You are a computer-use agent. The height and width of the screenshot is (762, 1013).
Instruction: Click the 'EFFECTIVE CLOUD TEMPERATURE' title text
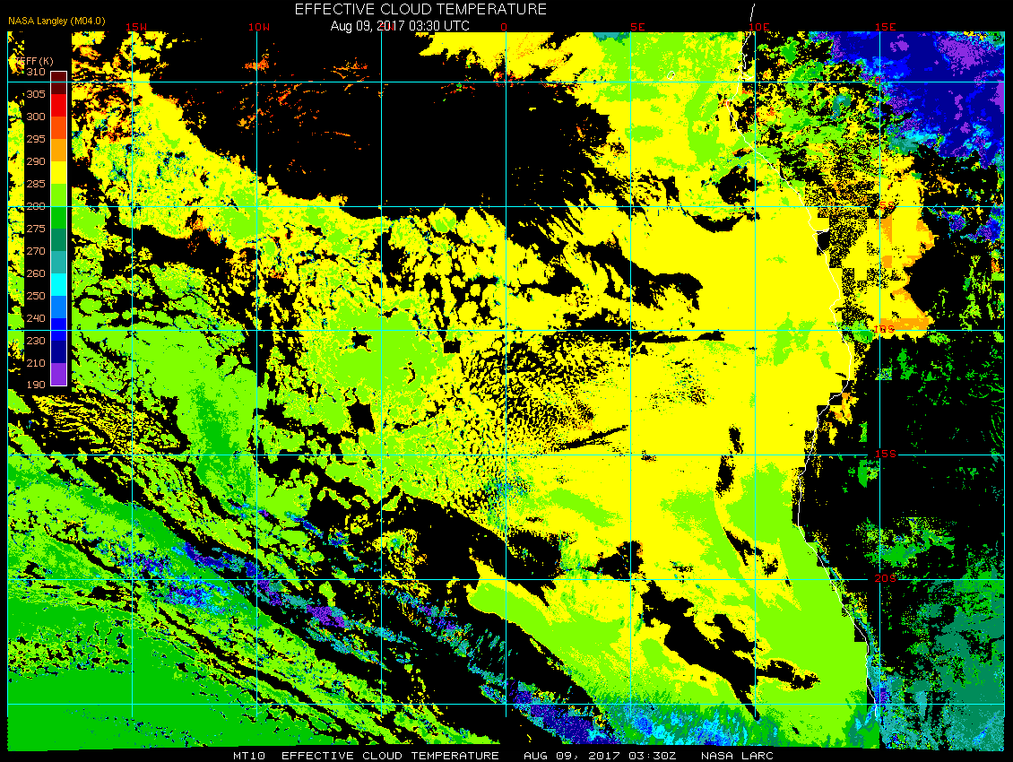coord(420,10)
